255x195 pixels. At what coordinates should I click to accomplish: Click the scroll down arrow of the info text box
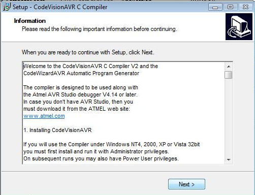coord(229,159)
